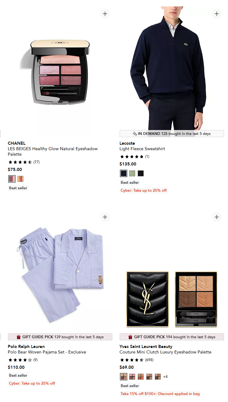Expand the +4 more YSL shades

[x=165, y=377]
